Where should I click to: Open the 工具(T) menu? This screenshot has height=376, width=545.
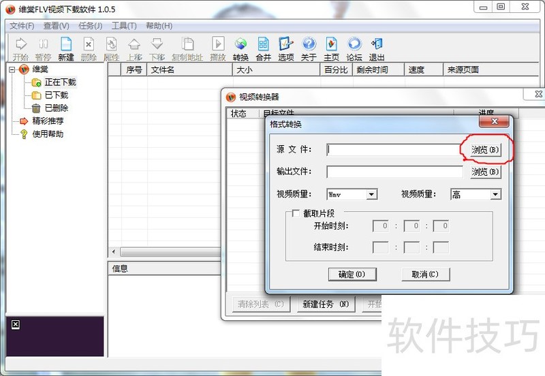pyautogui.click(x=124, y=26)
